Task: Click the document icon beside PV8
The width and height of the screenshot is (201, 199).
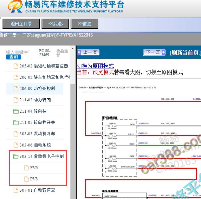Action: 27,179
